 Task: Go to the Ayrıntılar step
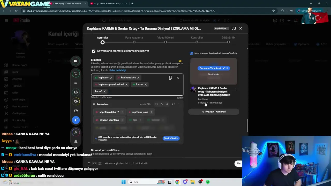[x=103, y=40]
